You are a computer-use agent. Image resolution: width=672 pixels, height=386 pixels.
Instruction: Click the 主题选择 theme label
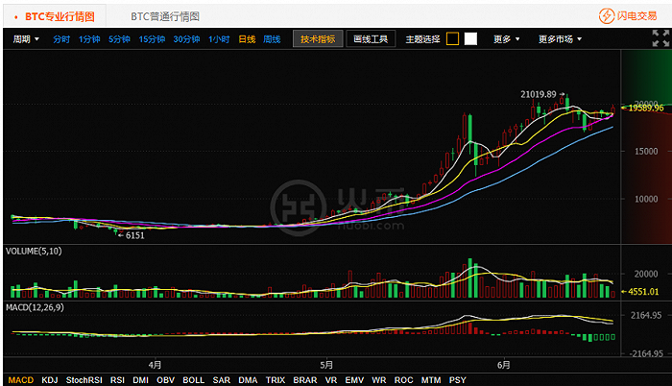pyautogui.click(x=422, y=39)
